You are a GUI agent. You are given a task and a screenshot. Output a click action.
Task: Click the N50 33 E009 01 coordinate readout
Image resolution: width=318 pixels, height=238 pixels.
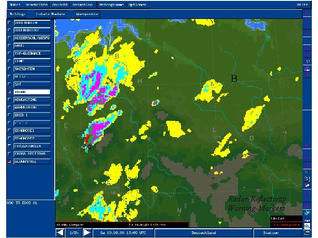click(22, 203)
